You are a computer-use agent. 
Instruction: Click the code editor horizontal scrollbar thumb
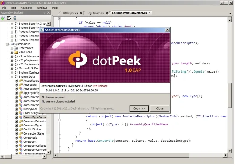pos(123,155)
